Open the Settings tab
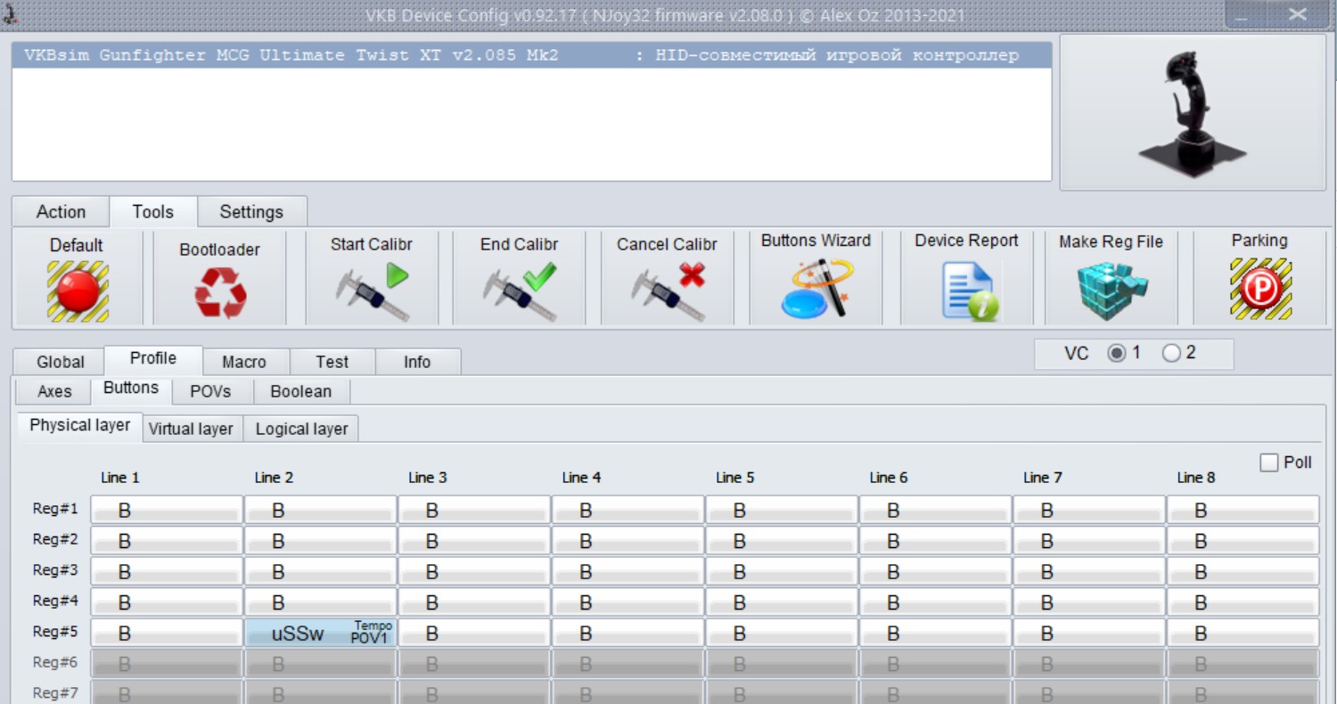 [x=251, y=212]
